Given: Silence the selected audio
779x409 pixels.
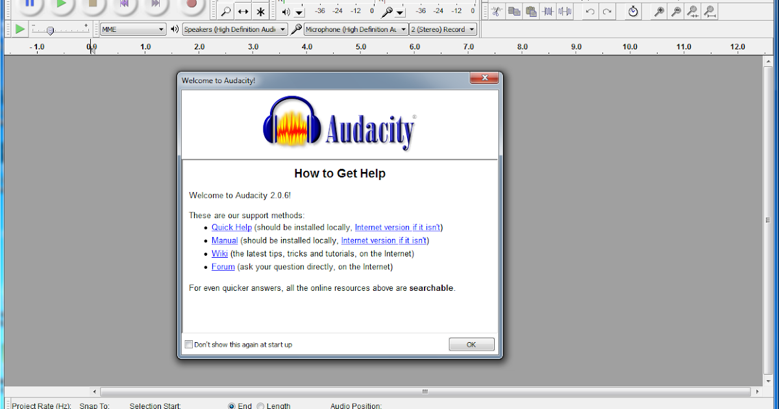Looking at the screenshot, I should point(565,11).
